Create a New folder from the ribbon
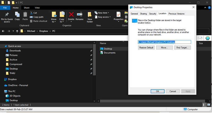This screenshot has height=113, width=212. pyautogui.click(x=90, y=15)
